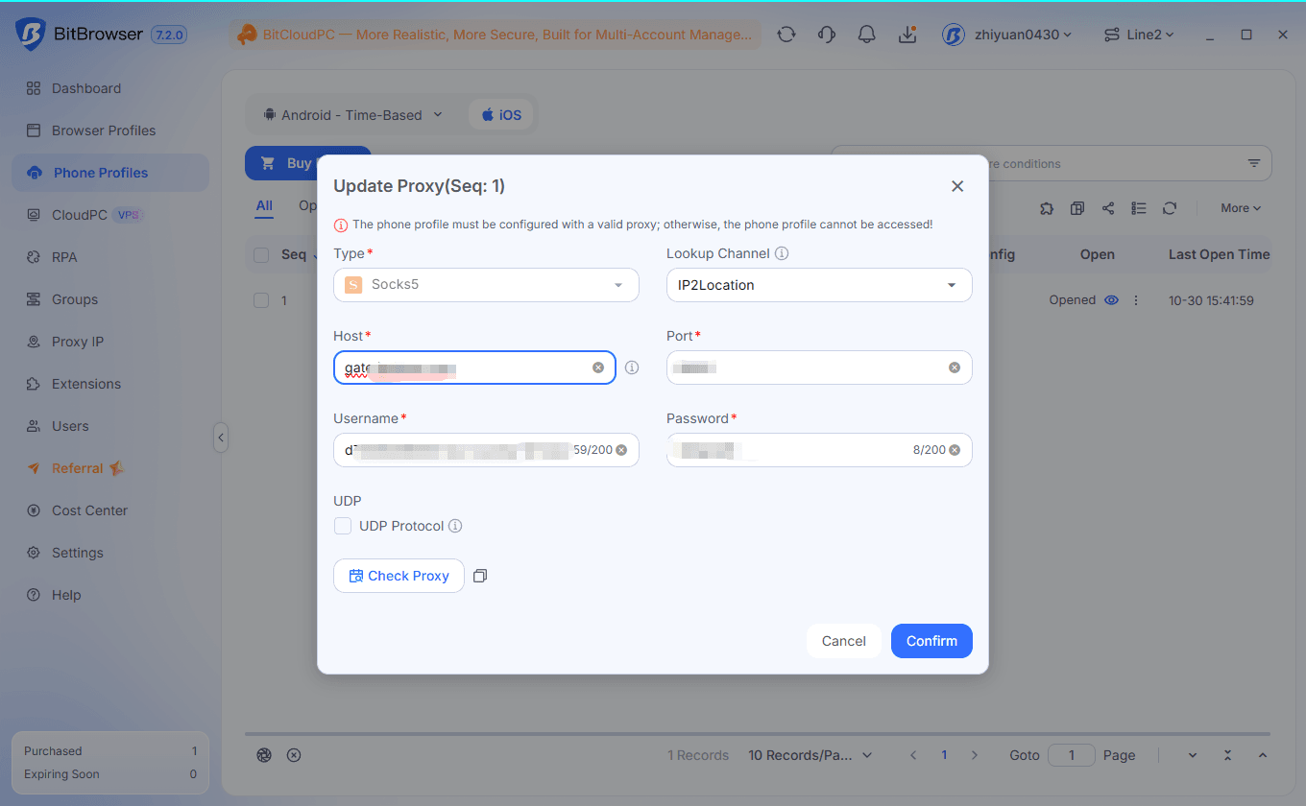Clear the Username field with its X icon
The height and width of the screenshot is (806, 1306).
(621, 450)
